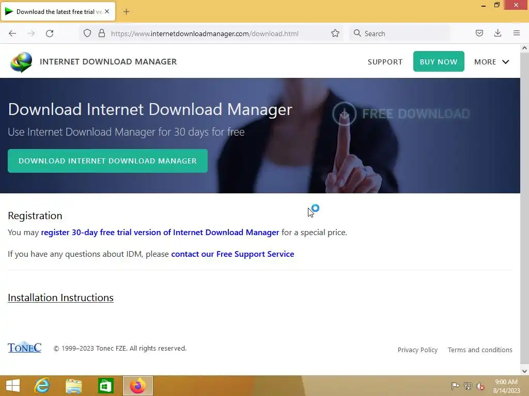This screenshot has width=529, height=396.
Task: Click the Internet Download Manager globe logo
Action: point(21,62)
